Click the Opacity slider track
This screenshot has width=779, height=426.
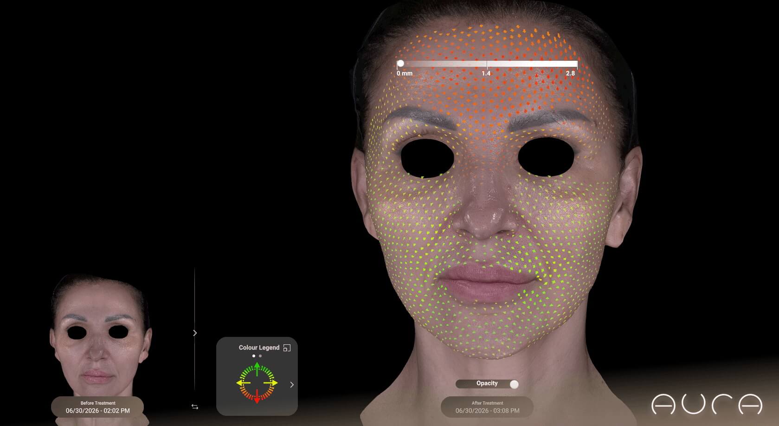click(487, 384)
